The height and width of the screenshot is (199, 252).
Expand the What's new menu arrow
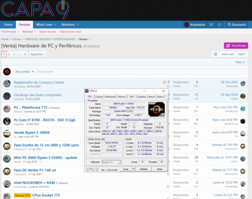55,25
